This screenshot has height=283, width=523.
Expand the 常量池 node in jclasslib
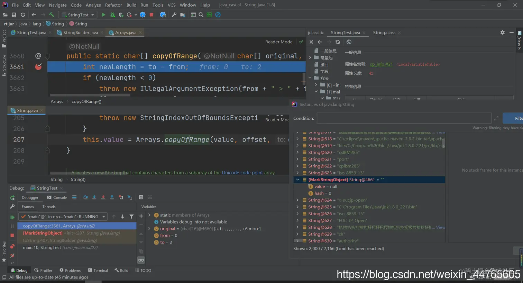(x=310, y=58)
